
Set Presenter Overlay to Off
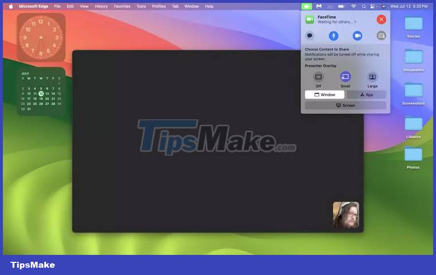pos(318,77)
